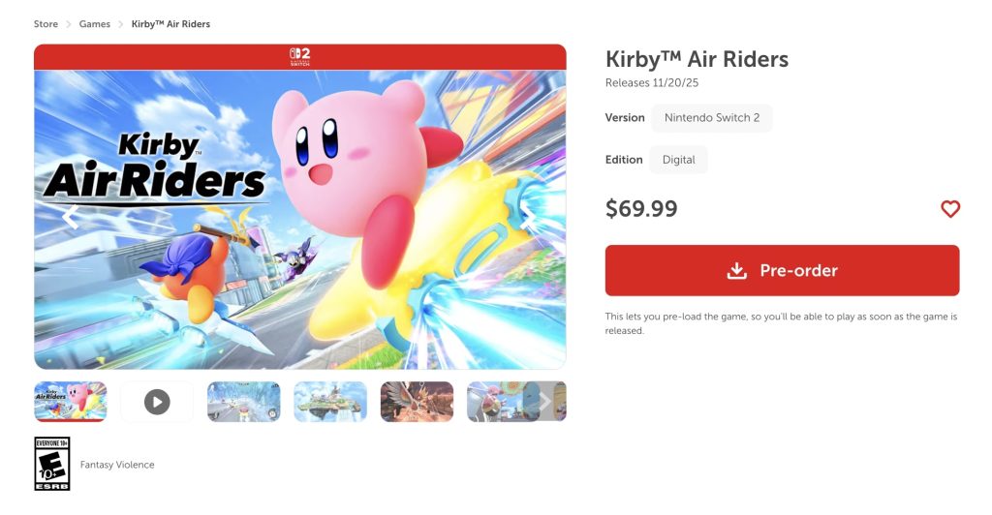Screen dimensions: 992x515
Task: View the snowy race track screenshot thumbnail
Action: 243,402
